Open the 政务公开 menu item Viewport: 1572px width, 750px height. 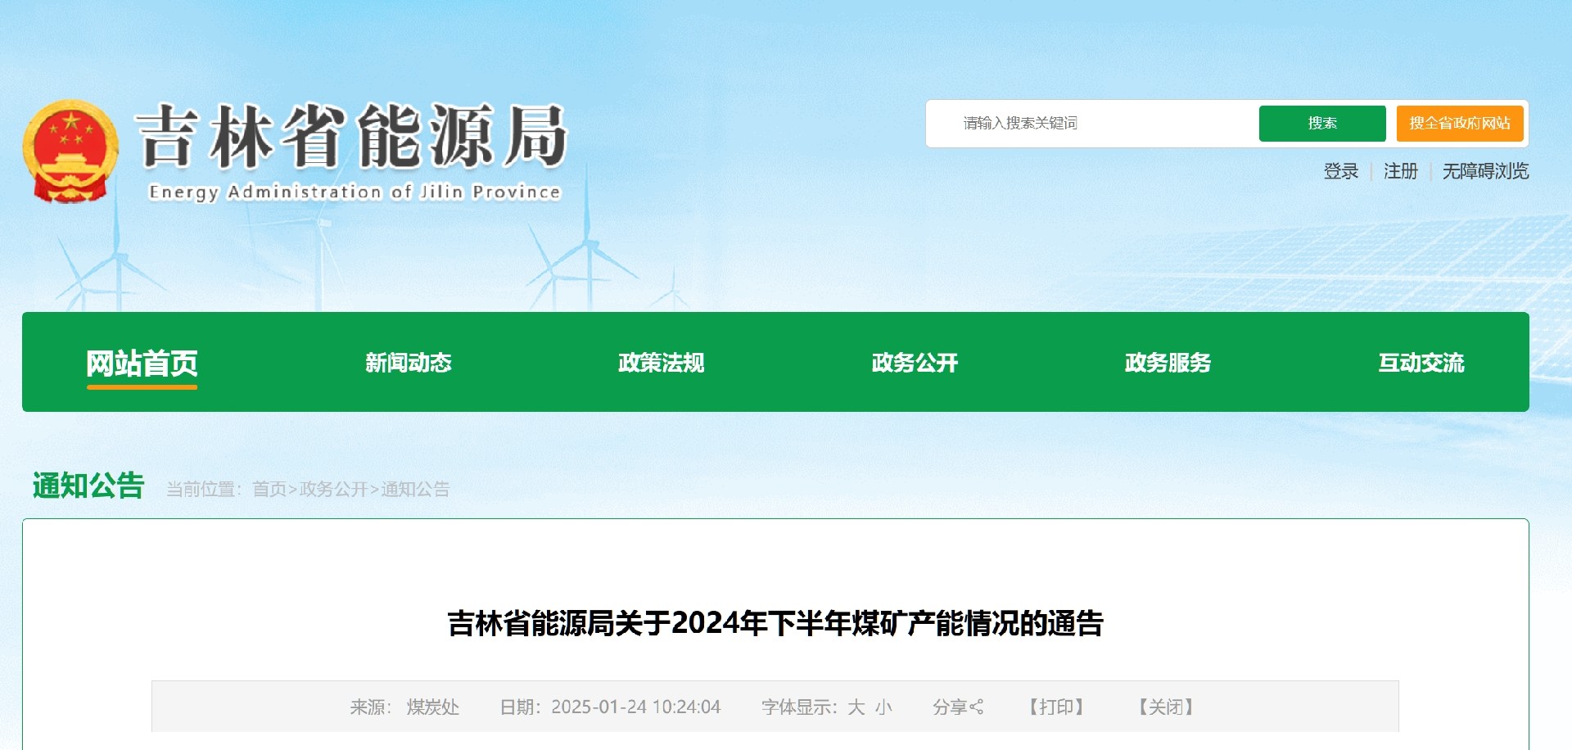[x=915, y=363]
